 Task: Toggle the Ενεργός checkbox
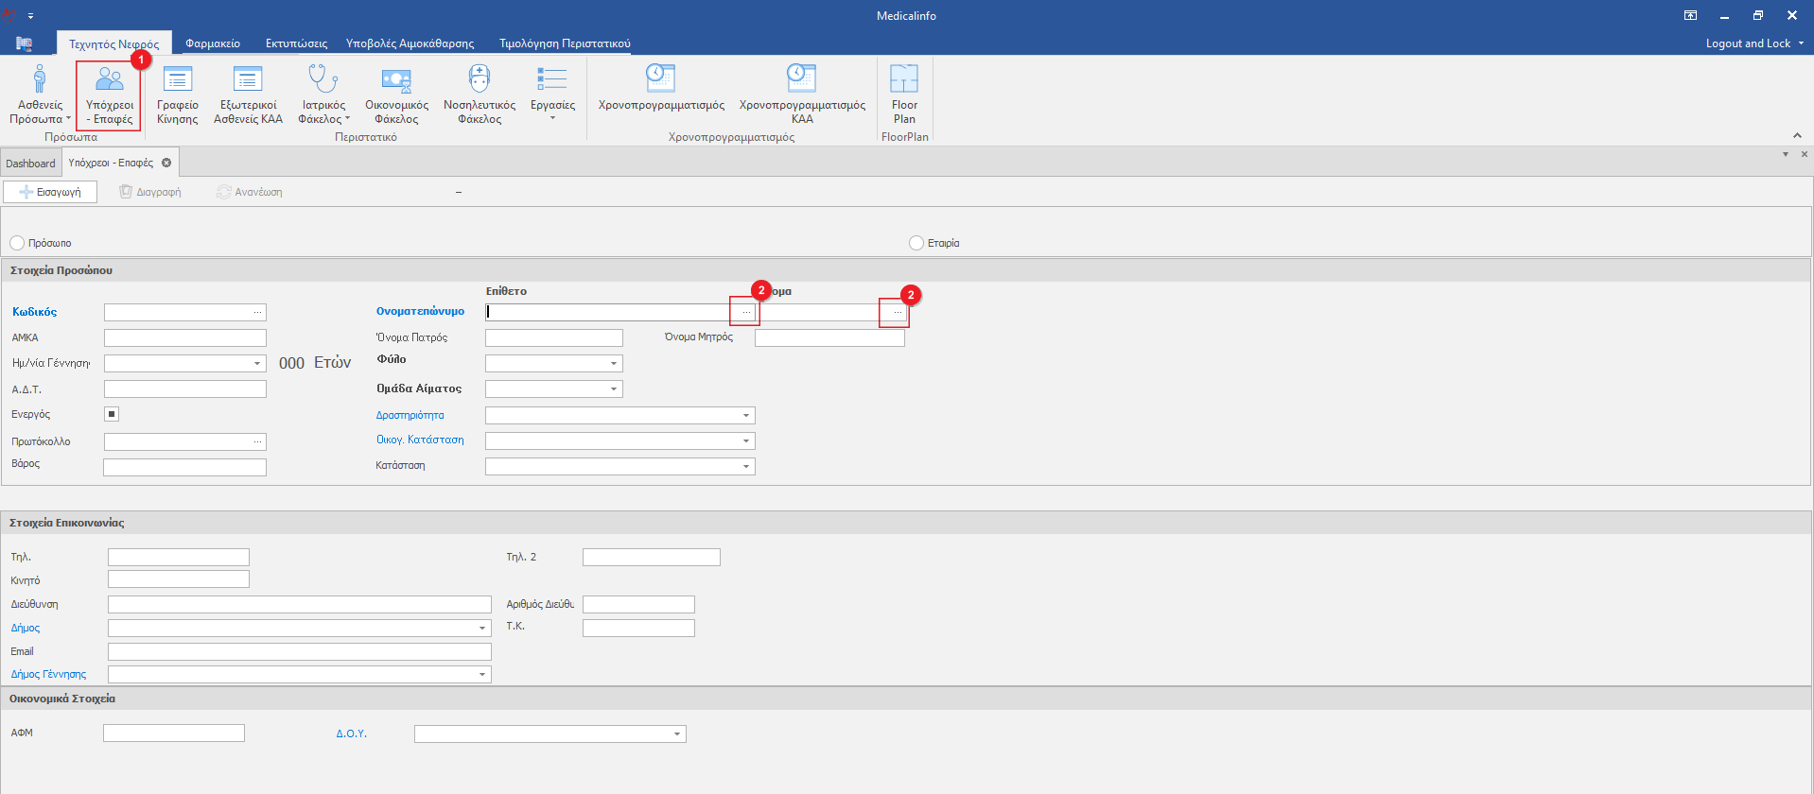112,414
